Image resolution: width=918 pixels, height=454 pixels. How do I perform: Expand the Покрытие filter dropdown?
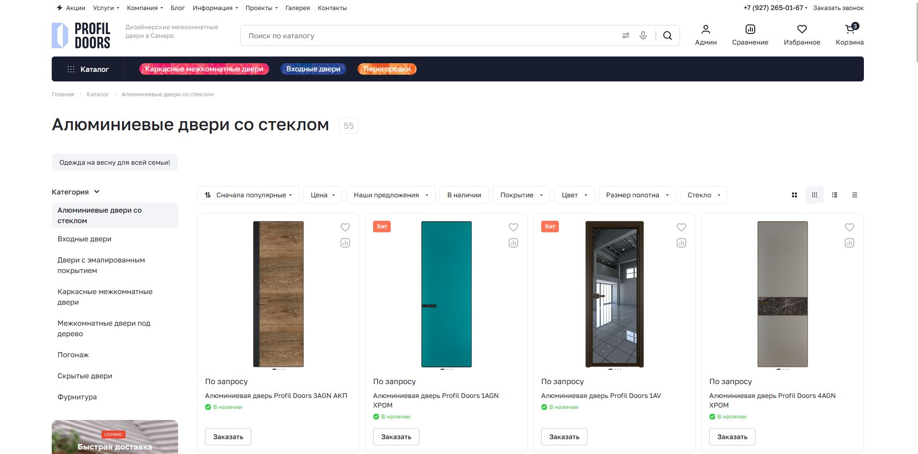coord(521,195)
